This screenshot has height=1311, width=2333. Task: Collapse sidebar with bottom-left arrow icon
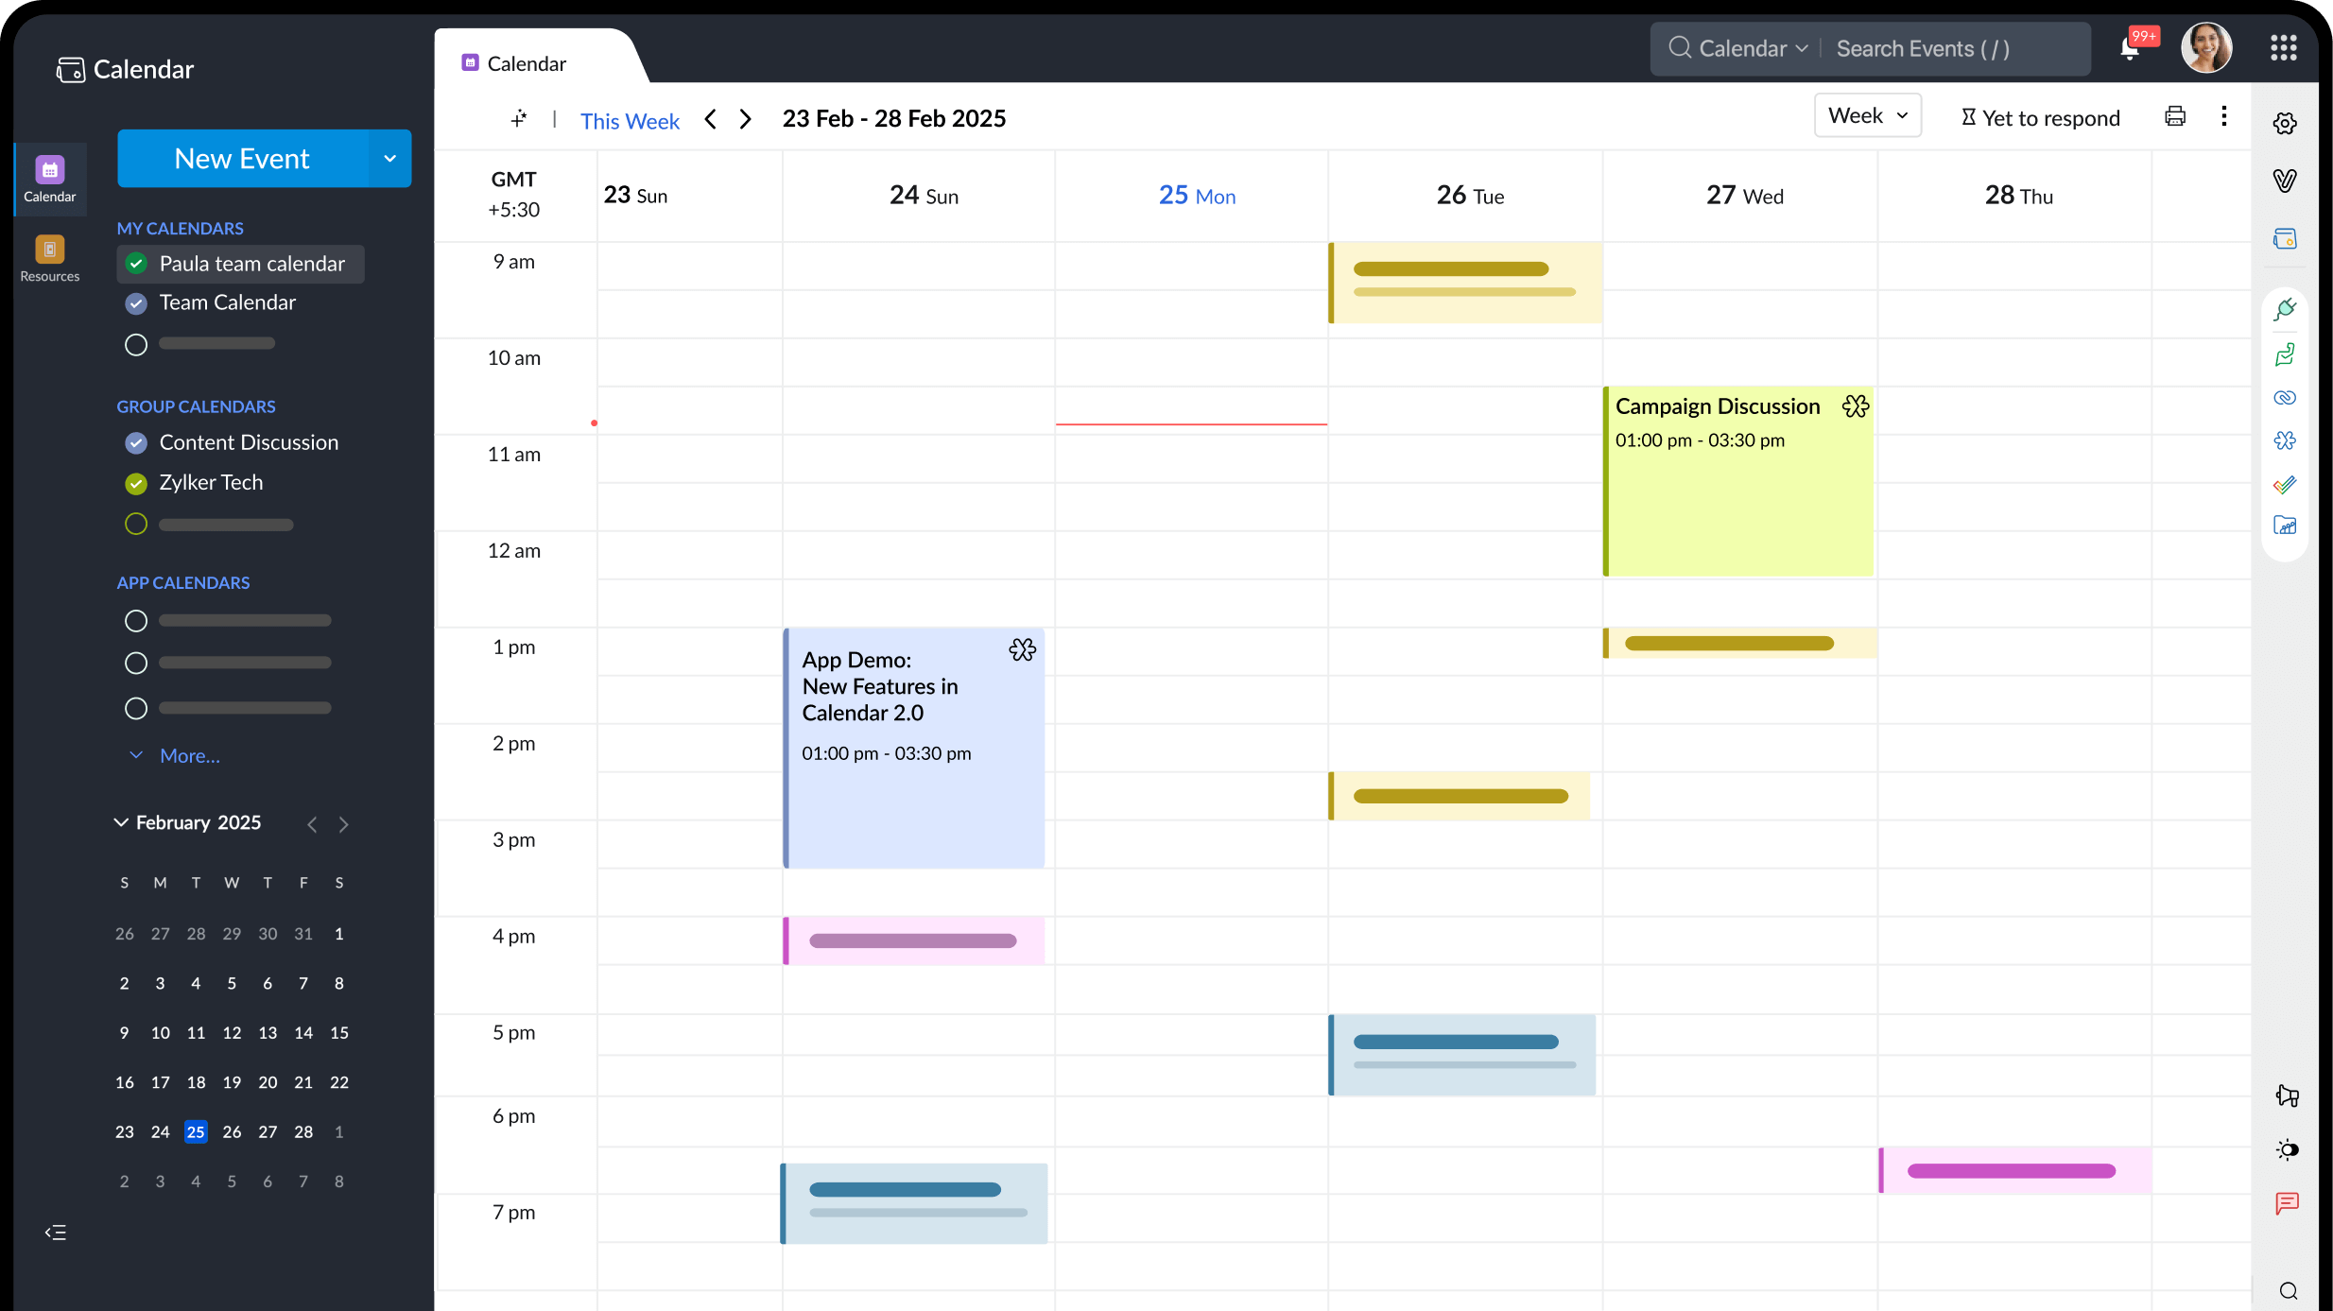[56, 1232]
